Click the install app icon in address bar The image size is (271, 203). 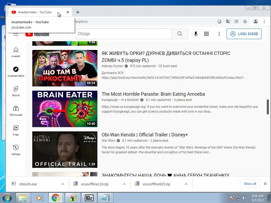pyautogui.click(x=220, y=21)
